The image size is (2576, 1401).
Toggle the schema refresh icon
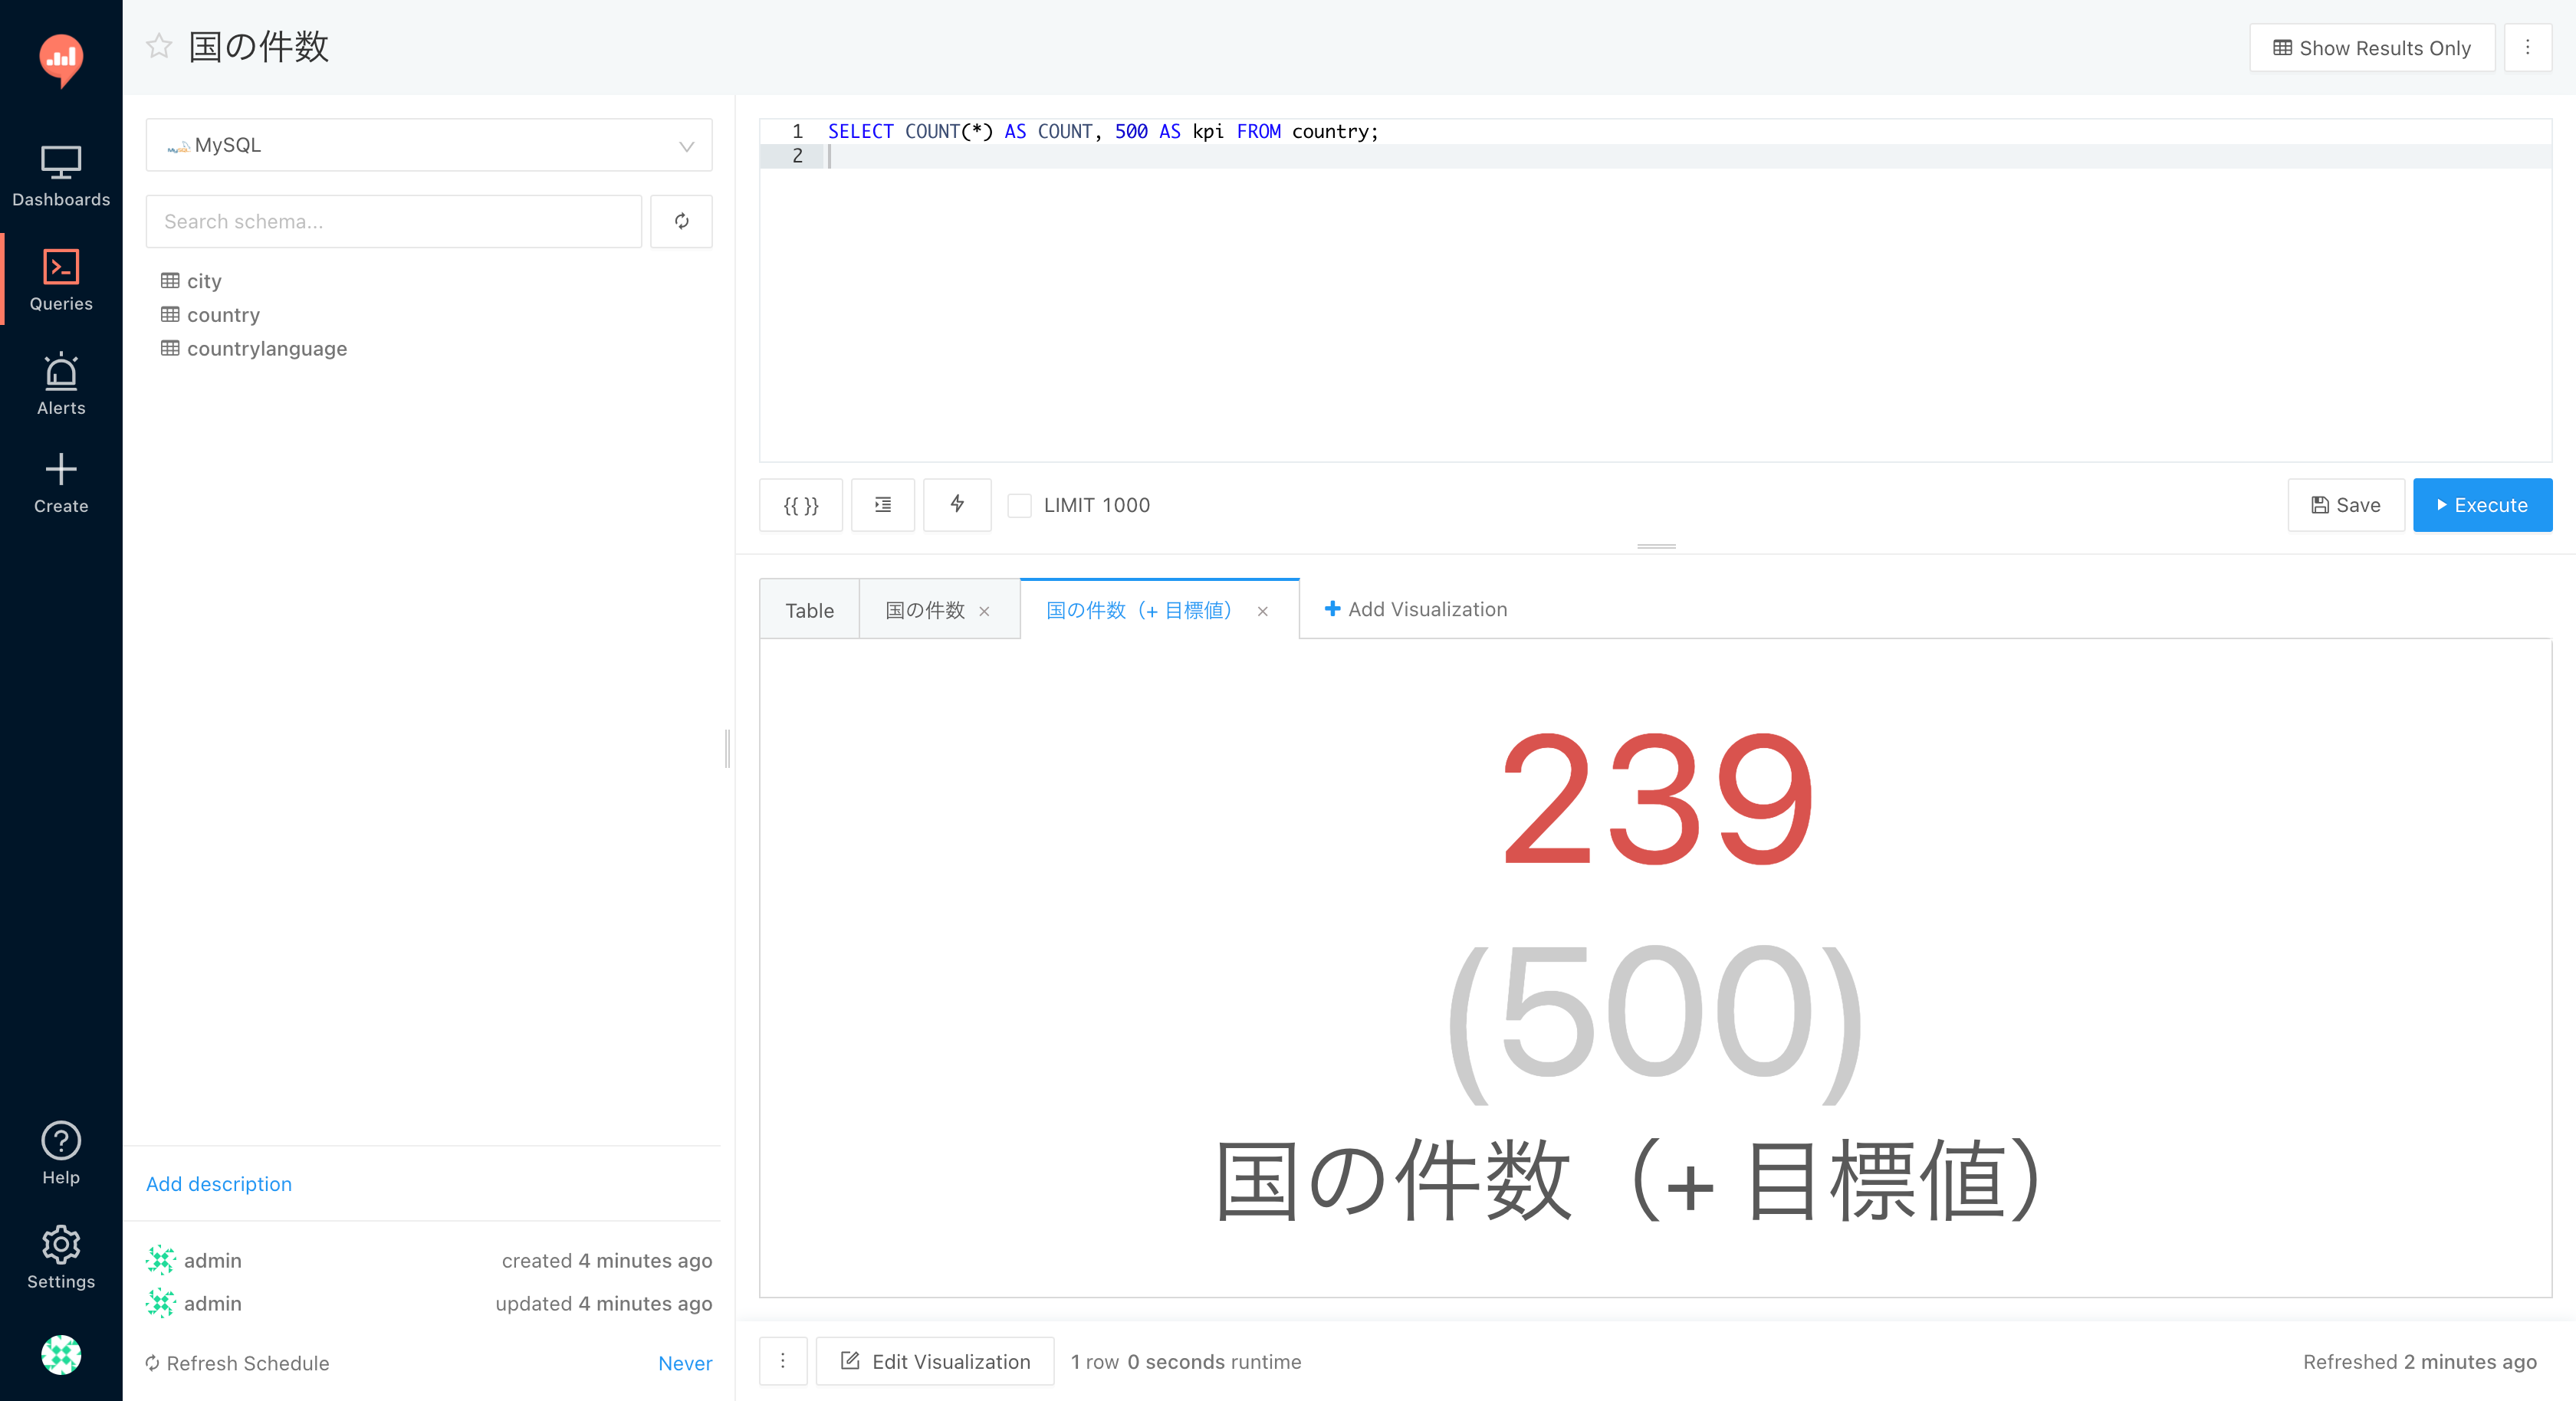[x=682, y=219]
